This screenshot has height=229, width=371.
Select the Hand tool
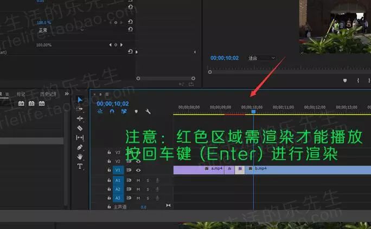[x=80, y=156]
